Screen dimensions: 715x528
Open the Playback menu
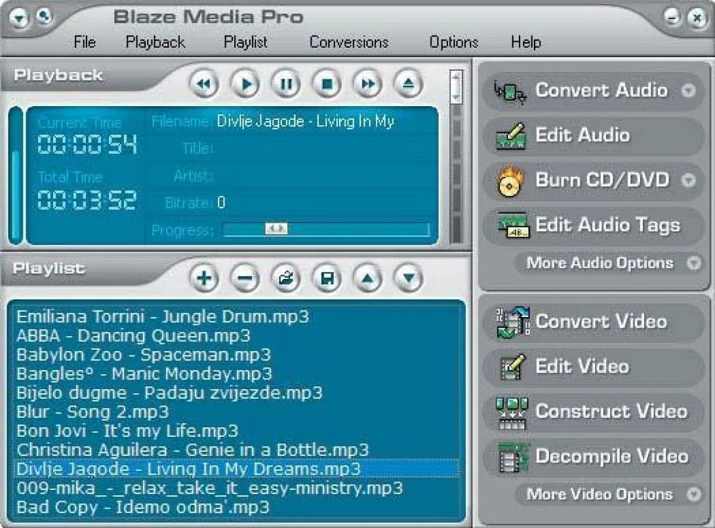pyautogui.click(x=156, y=42)
